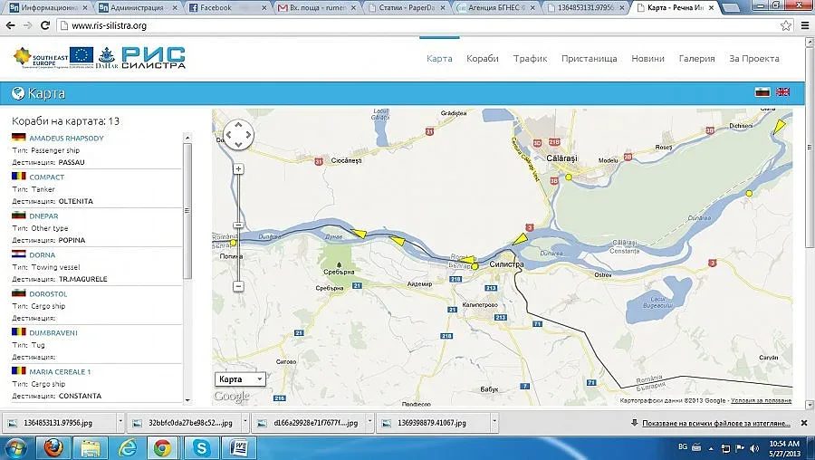Open the Chrome menu icon

[x=803, y=25]
